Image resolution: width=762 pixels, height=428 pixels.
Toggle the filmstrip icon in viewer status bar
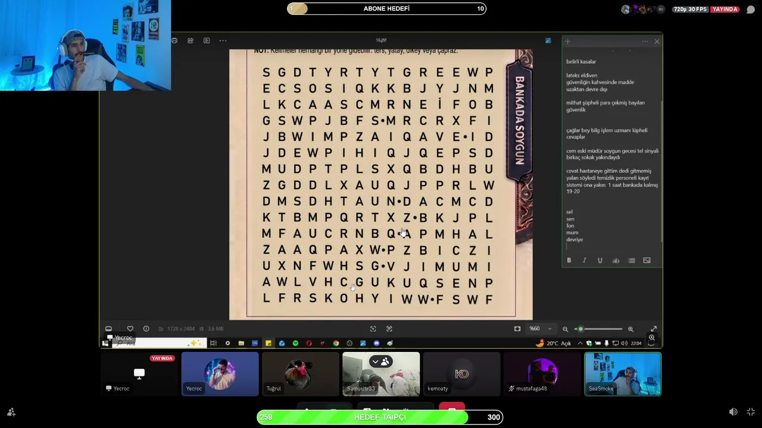pyautogui.click(x=108, y=329)
